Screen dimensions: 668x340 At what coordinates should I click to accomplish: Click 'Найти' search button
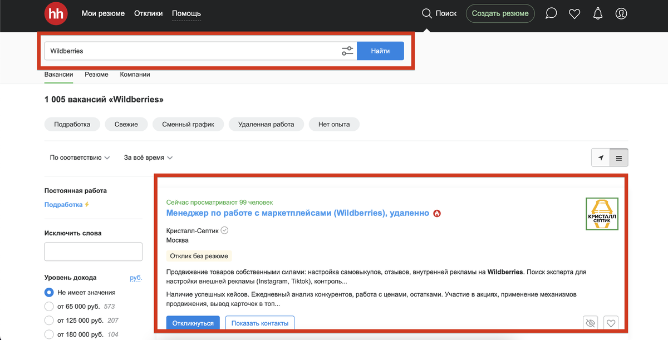pyautogui.click(x=380, y=51)
